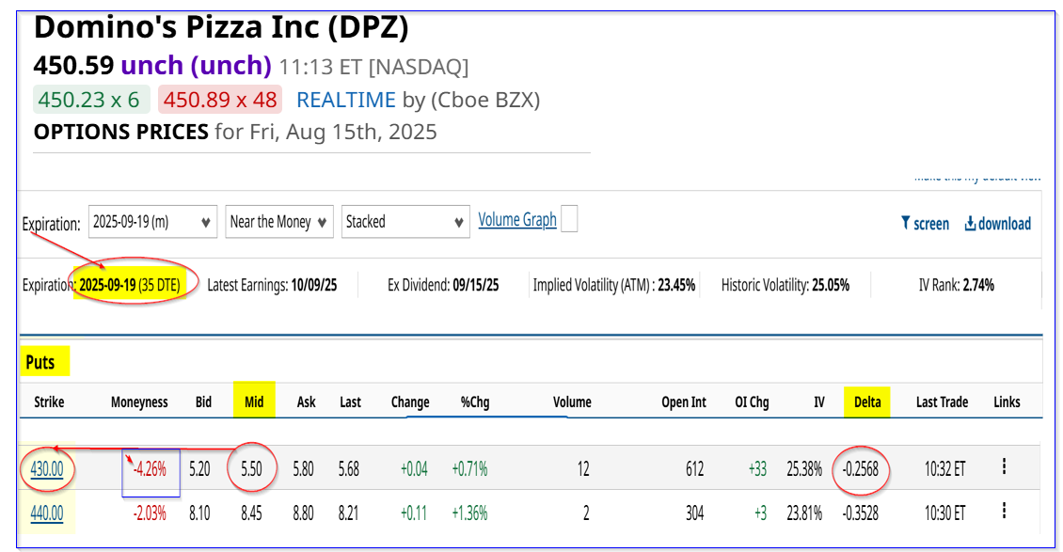Select the +33 OI change cell
This screenshot has width=1063, height=552.
(757, 468)
